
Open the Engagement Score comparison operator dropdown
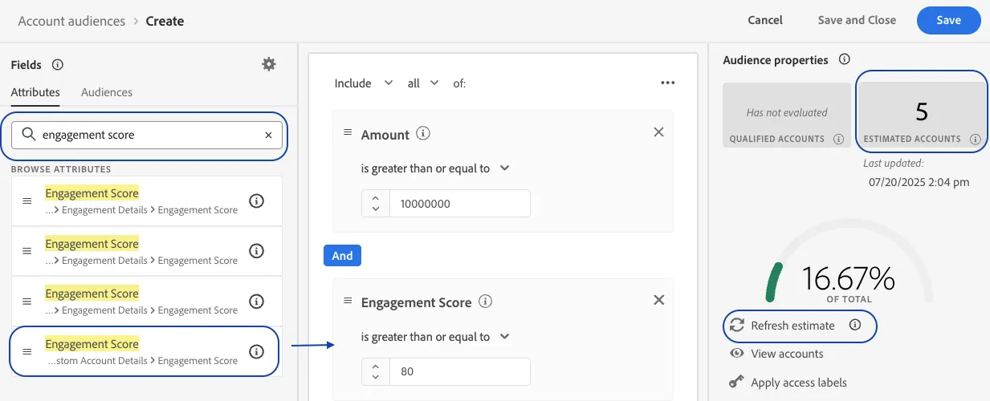coord(435,337)
